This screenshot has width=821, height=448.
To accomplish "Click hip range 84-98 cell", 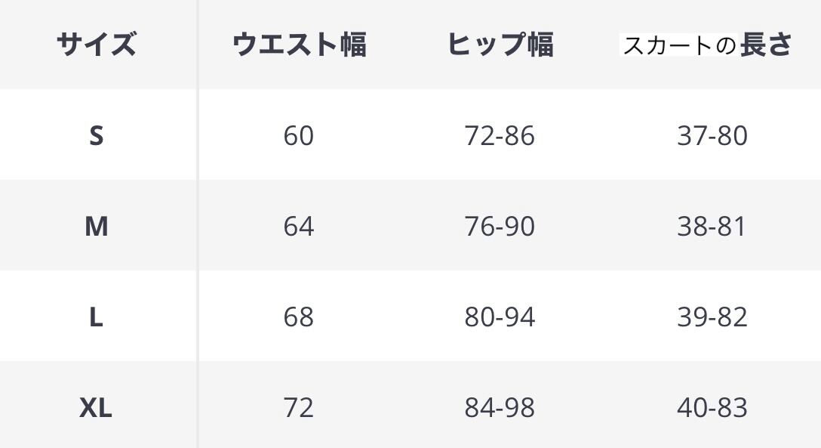I will [500, 408].
